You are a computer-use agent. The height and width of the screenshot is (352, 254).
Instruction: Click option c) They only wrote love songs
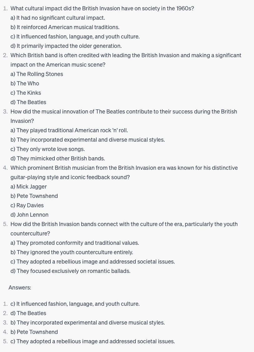click(48, 149)
